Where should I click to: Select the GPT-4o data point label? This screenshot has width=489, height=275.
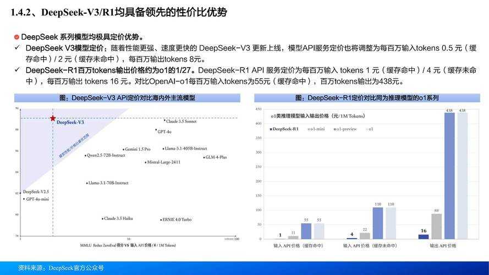click(x=164, y=132)
